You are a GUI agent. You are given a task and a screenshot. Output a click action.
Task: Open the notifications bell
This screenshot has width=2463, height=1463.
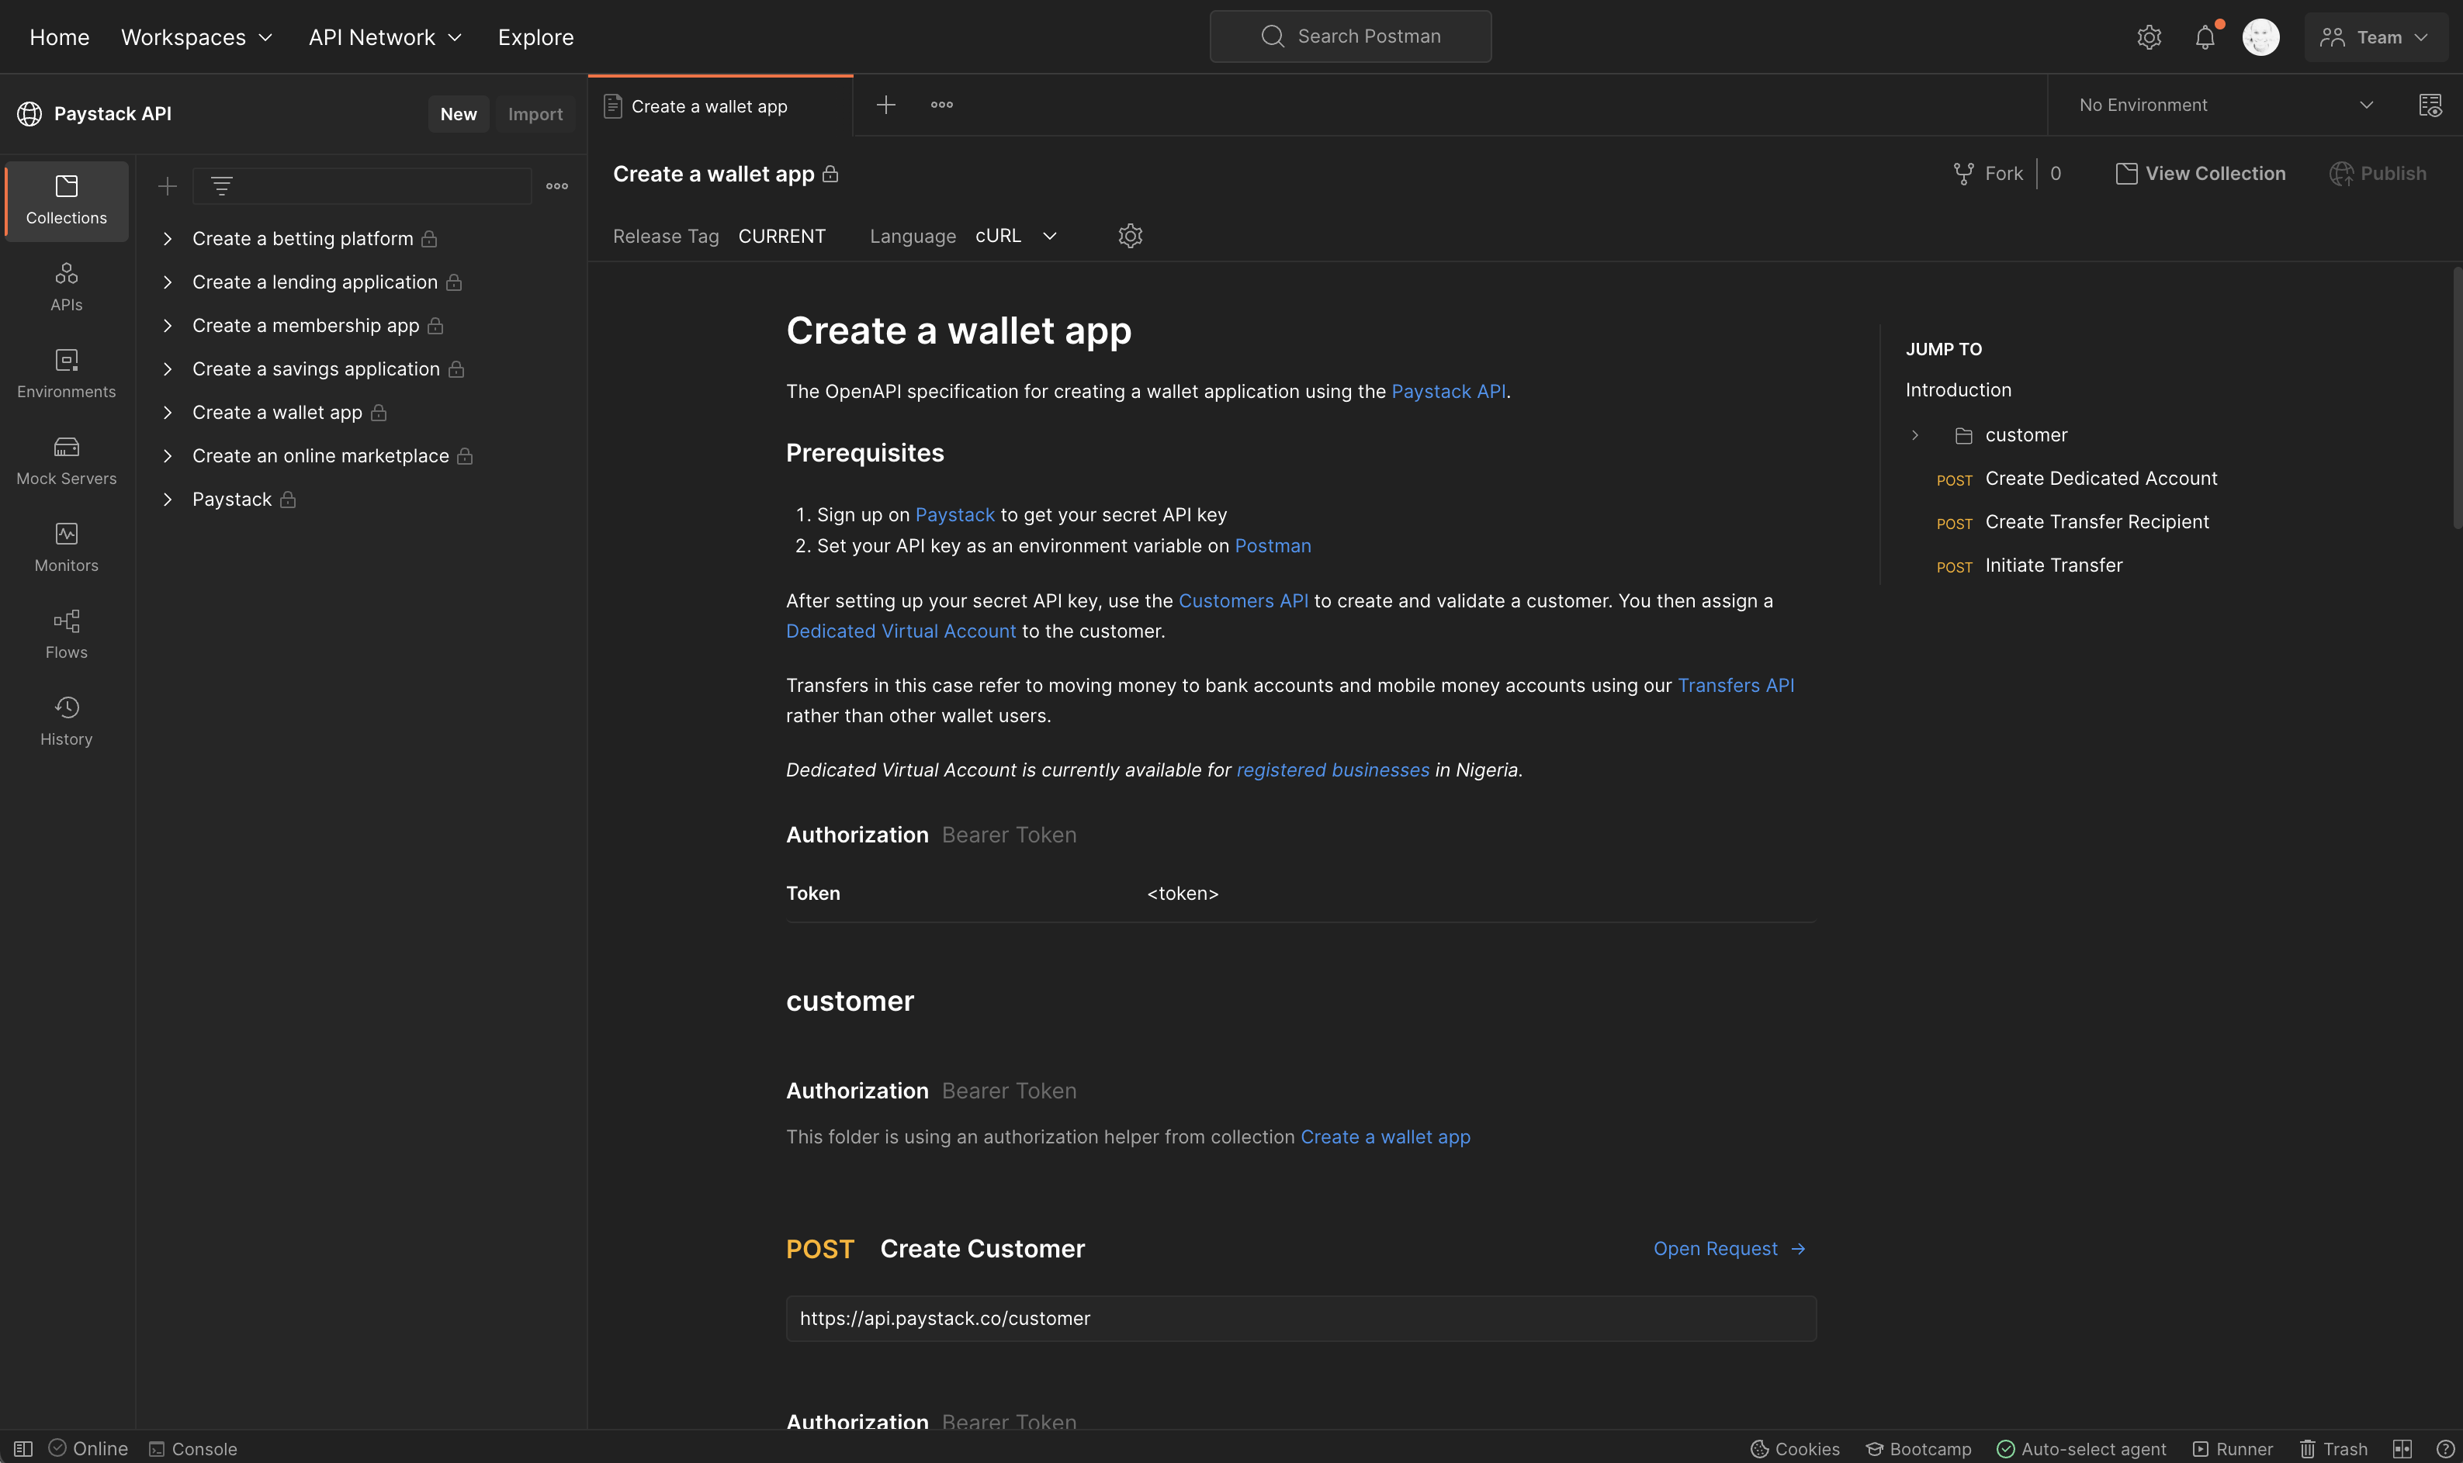tap(2205, 37)
